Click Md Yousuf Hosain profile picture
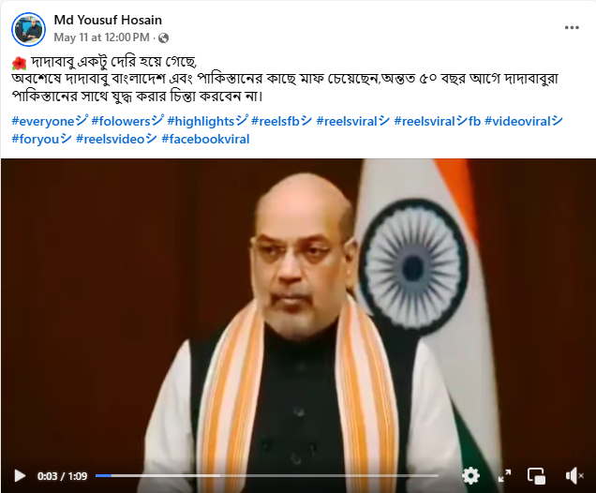 click(x=28, y=29)
